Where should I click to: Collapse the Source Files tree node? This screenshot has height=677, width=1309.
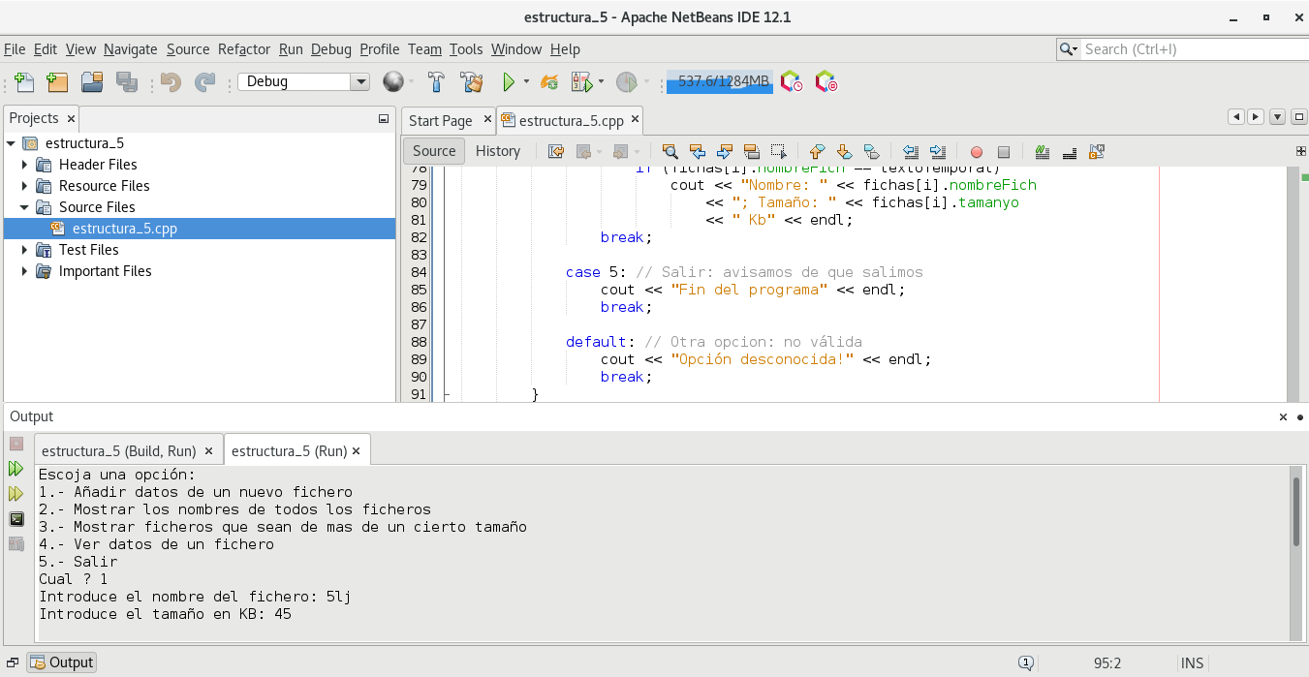[25, 207]
